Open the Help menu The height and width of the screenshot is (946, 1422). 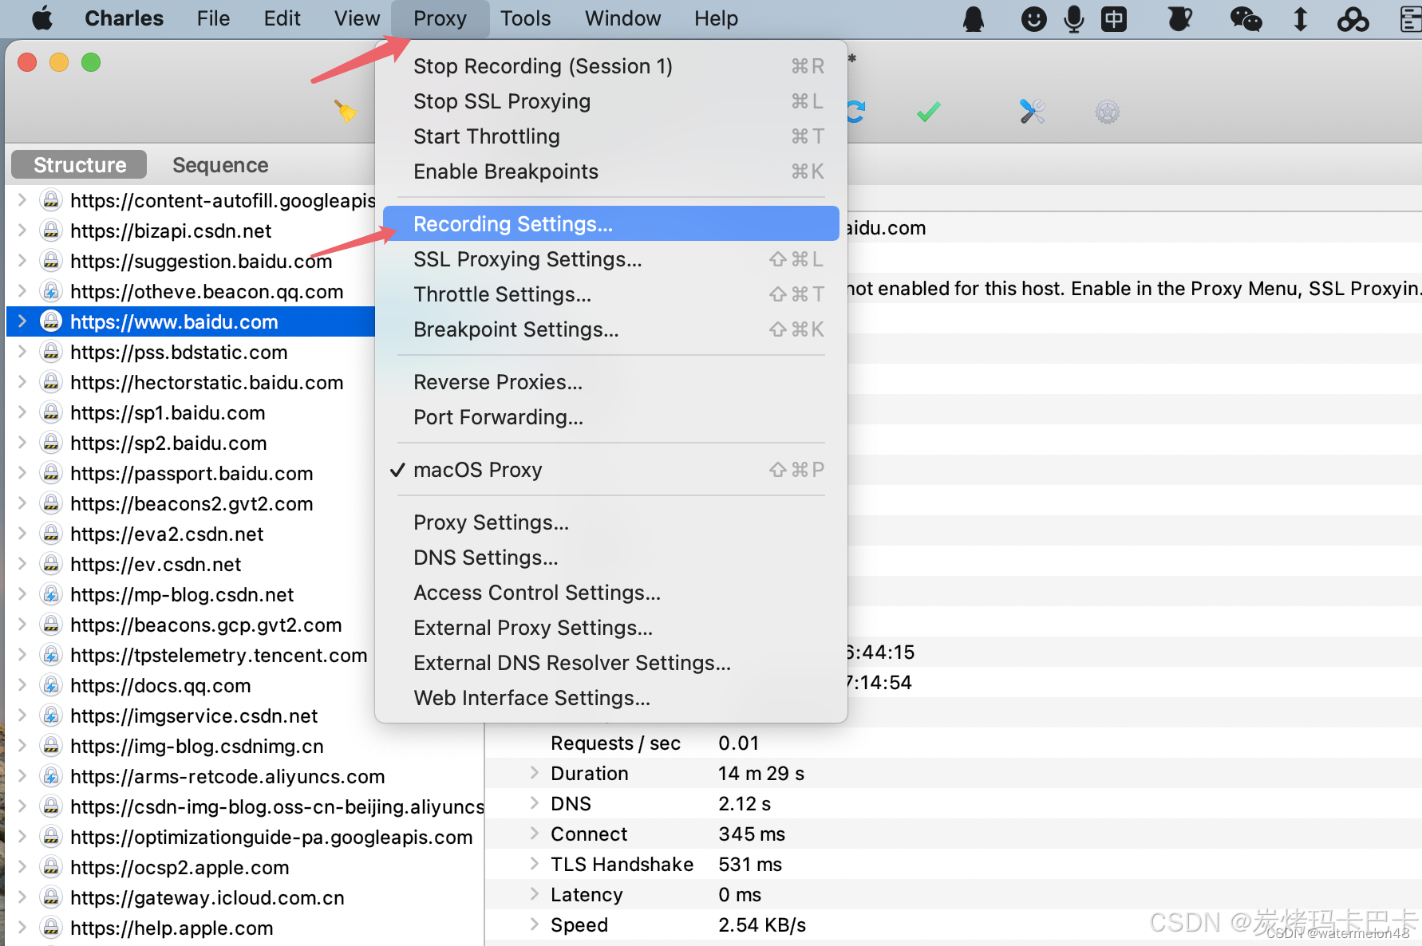(x=716, y=18)
